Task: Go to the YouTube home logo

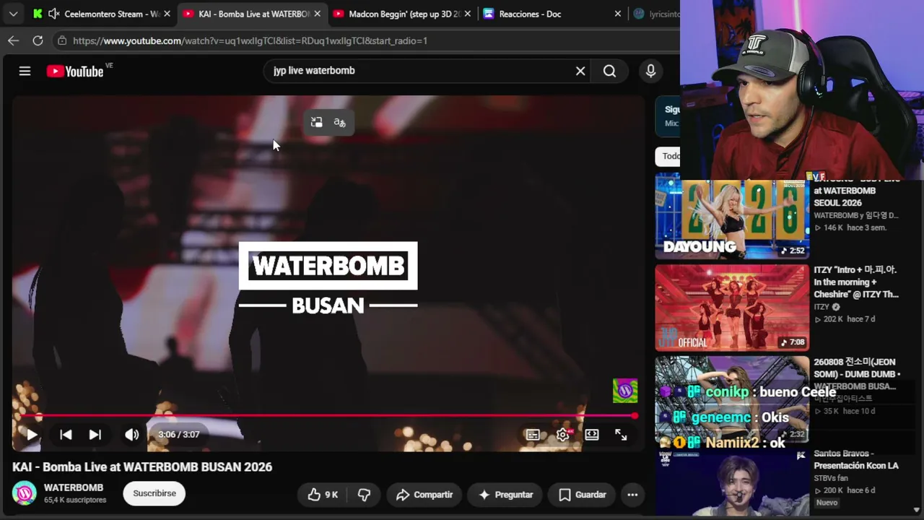Action: pyautogui.click(x=75, y=71)
